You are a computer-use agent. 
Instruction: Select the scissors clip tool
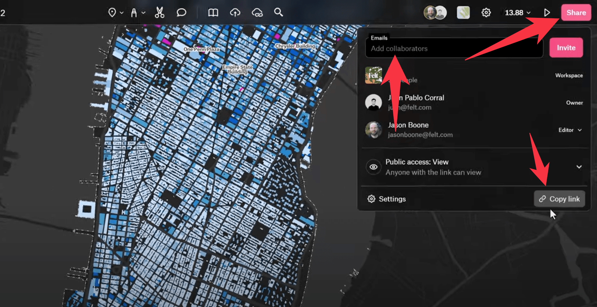pyautogui.click(x=160, y=13)
